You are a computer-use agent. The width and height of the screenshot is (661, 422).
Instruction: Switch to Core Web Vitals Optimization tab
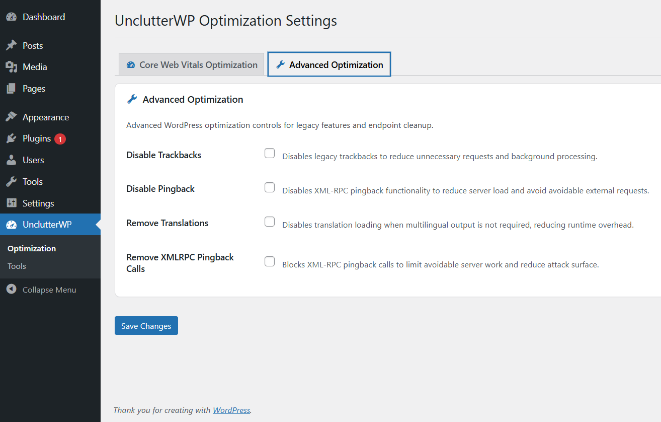pyautogui.click(x=192, y=64)
